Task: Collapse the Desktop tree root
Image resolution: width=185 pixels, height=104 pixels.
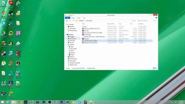Action: tap(66, 35)
